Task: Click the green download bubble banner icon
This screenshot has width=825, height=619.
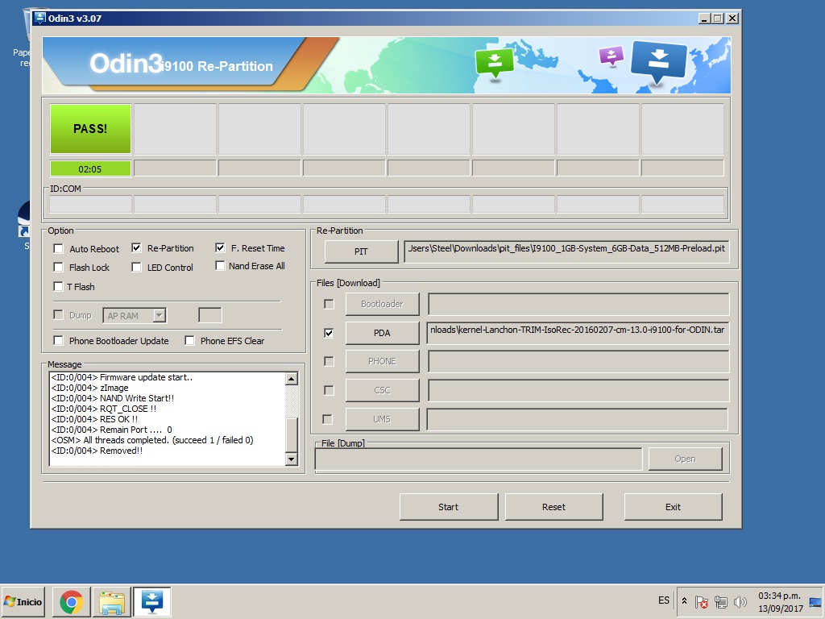Action: coord(494,63)
